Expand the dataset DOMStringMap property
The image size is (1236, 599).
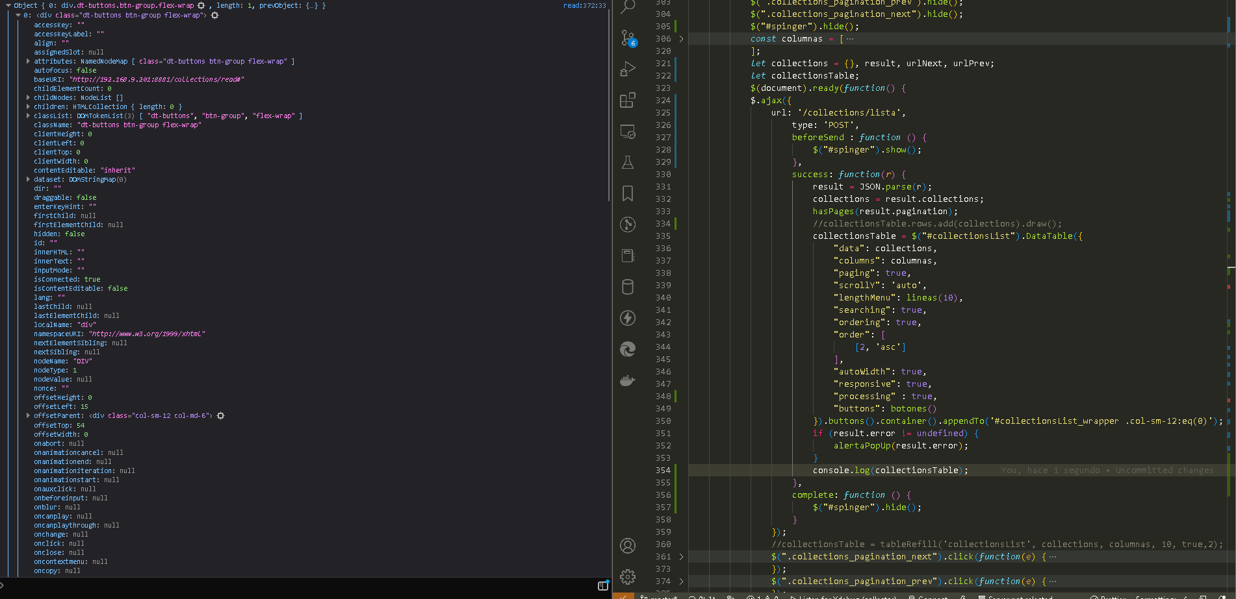28,179
